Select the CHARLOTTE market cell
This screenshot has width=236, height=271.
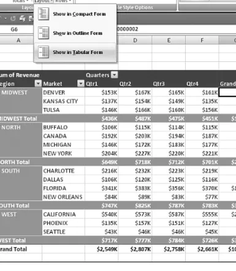pos(63,171)
